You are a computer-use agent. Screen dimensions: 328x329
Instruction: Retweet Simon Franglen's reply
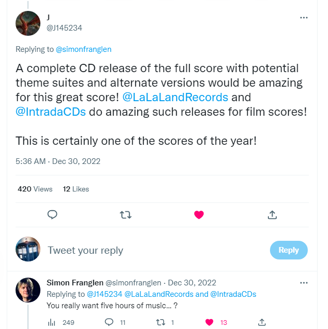(x=160, y=322)
